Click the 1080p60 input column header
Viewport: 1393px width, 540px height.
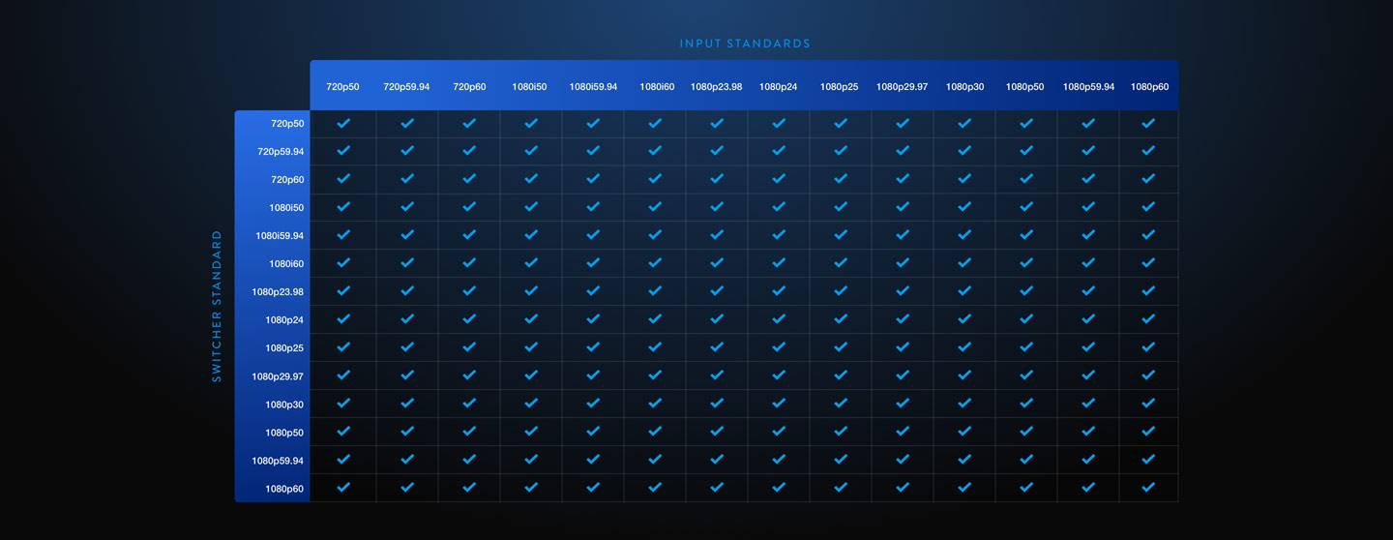click(1149, 87)
